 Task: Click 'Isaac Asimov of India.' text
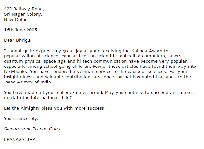click(x=28, y=82)
